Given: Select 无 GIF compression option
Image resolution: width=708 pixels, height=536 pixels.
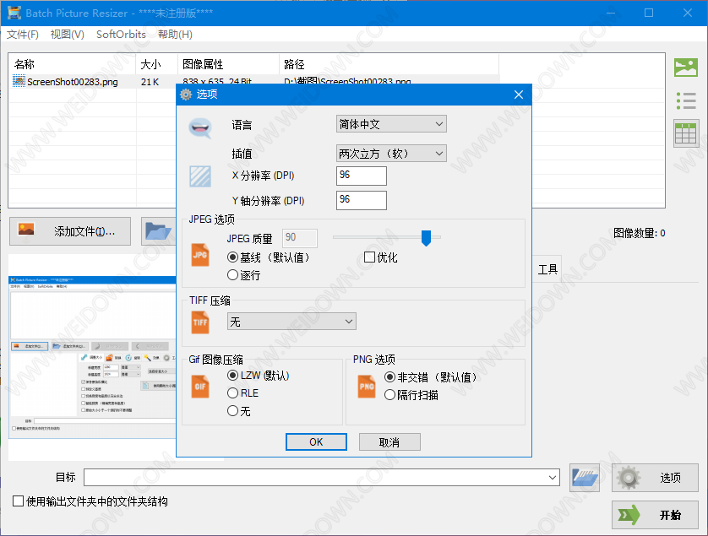Looking at the screenshot, I should pyautogui.click(x=232, y=410).
